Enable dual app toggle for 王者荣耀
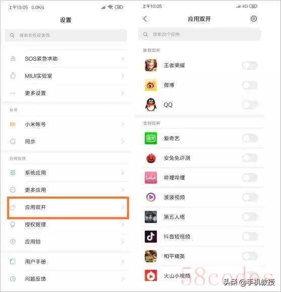This screenshot has height=292, width=281. pyautogui.click(x=250, y=65)
